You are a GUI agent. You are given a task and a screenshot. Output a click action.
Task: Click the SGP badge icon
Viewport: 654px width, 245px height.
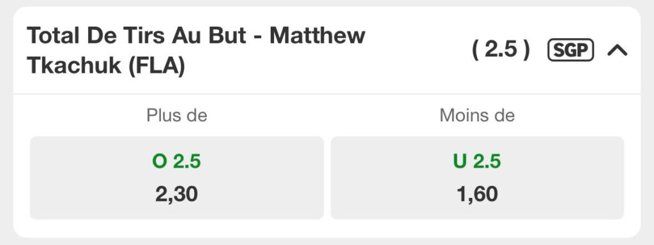(x=570, y=50)
